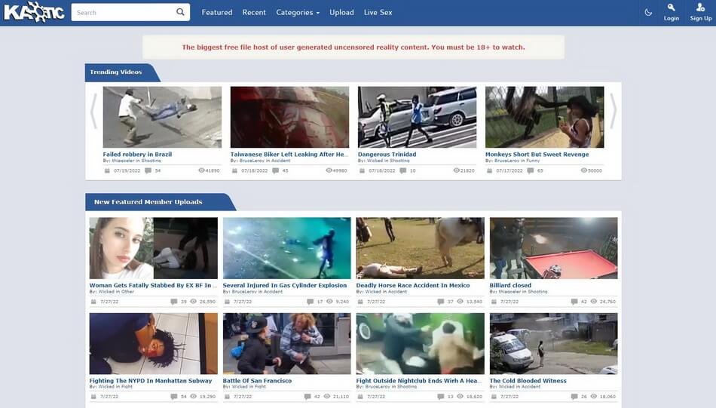Click inside the Search text field

pyautogui.click(x=123, y=12)
